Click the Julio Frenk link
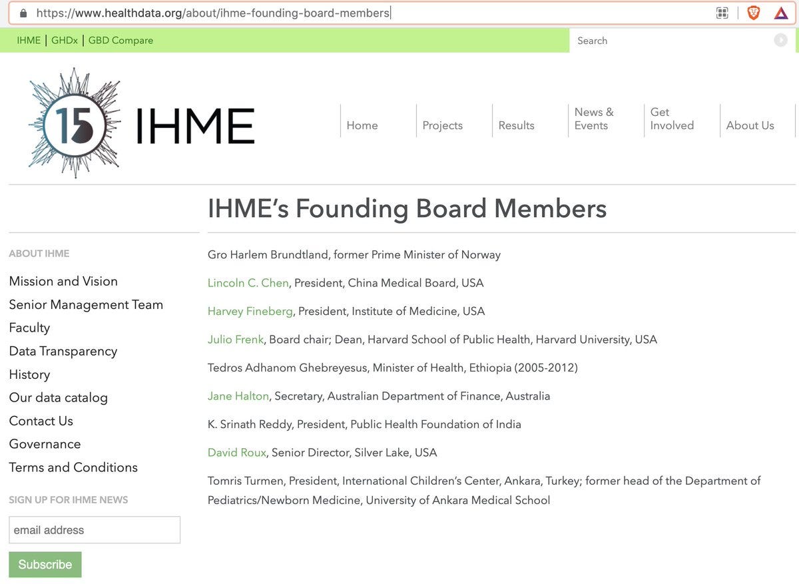 [236, 340]
